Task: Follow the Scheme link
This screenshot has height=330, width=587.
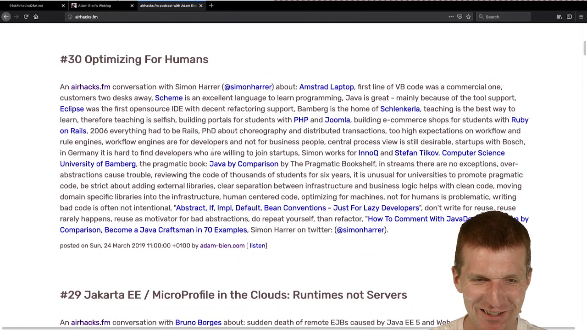Action: coord(169,98)
